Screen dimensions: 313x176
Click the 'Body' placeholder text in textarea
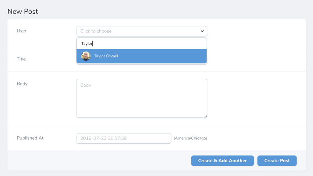[85, 85]
